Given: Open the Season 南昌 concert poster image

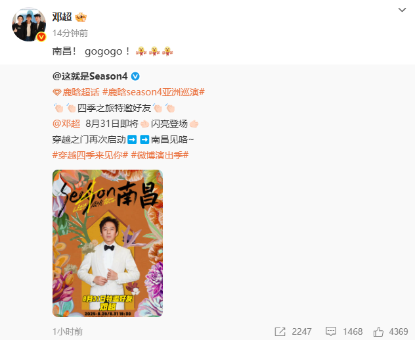Looking at the screenshot, I should point(108,243).
